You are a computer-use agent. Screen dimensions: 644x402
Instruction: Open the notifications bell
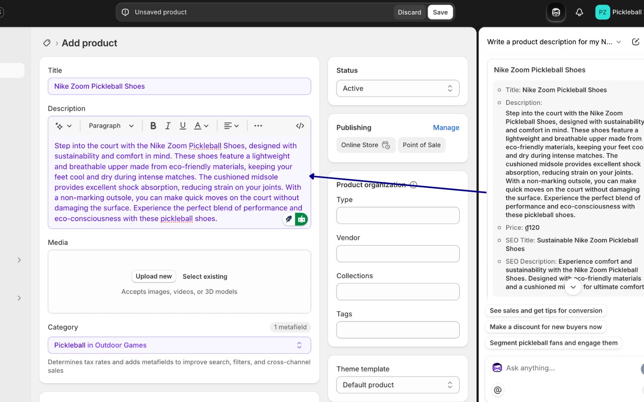[x=579, y=12]
